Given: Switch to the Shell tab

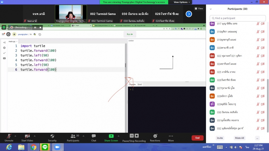Looking at the screenshot, I should point(140,84).
